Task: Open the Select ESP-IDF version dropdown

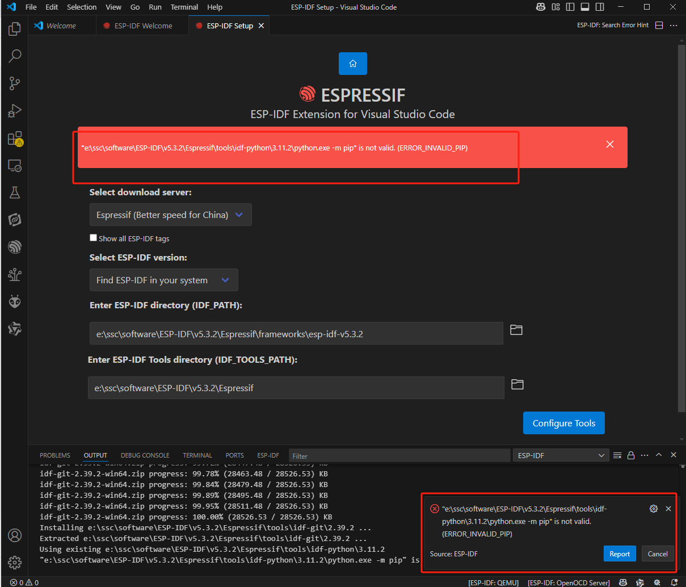Action: (x=163, y=280)
